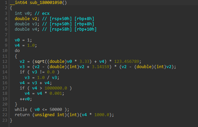
Task: Select the constant 1000000.0
Action: tap(56, 88)
